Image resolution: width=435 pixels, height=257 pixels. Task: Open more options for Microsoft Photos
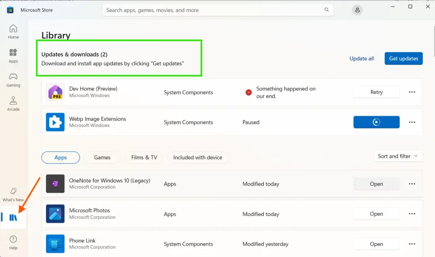point(412,214)
